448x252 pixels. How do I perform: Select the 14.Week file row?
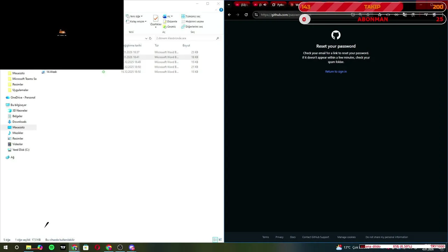(120, 72)
